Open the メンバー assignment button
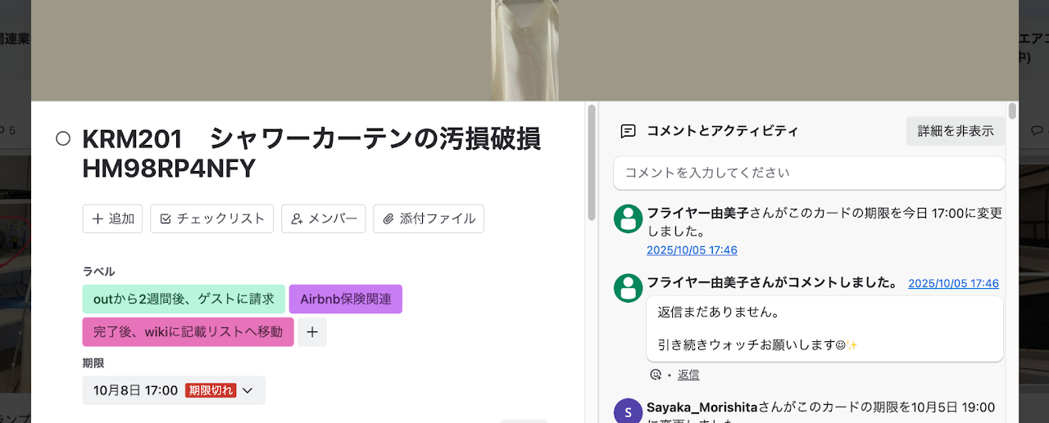This screenshot has width=1049, height=423. [324, 219]
